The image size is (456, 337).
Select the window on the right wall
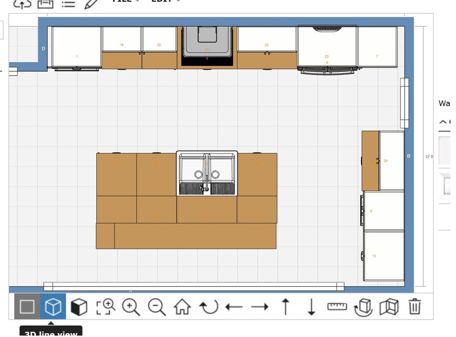pos(404,103)
